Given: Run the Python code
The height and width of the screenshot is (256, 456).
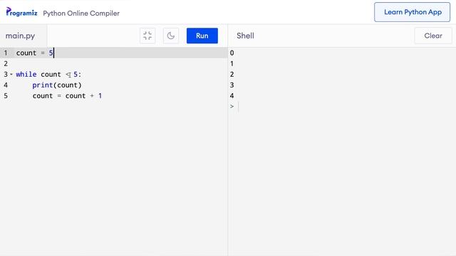Looking at the screenshot, I should tap(202, 36).
